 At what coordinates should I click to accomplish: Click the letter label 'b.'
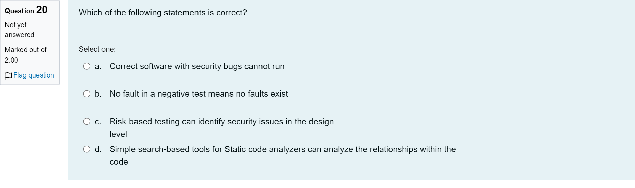[x=98, y=94]
